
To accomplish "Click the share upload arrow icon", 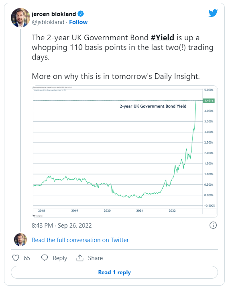I will coord(80,258).
